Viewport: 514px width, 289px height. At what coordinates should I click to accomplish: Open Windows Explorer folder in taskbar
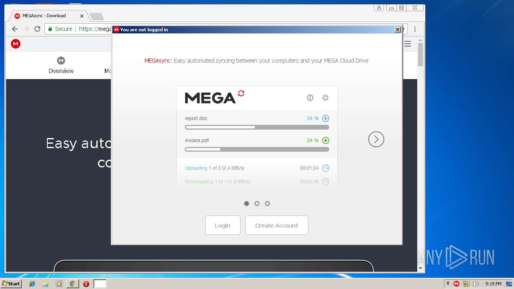click(x=45, y=284)
